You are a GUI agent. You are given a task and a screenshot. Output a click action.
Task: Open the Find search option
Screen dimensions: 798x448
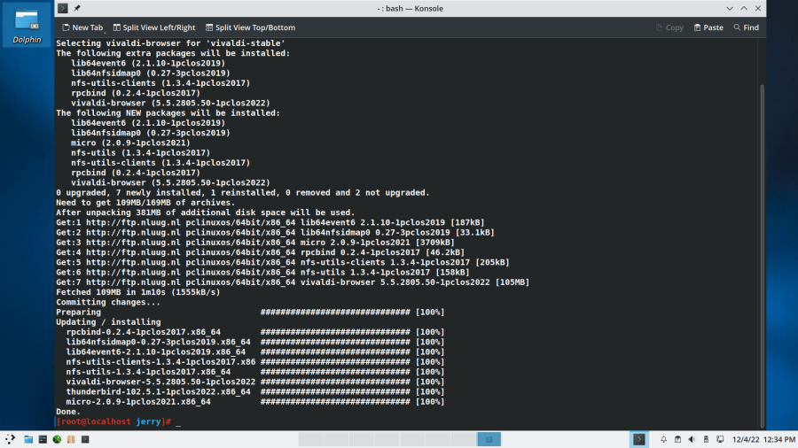coord(745,27)
